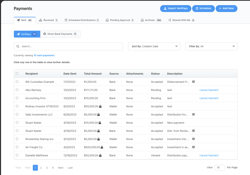Check the select-all checkbox in the table header
250x175 pixels.
click(17, 74)
